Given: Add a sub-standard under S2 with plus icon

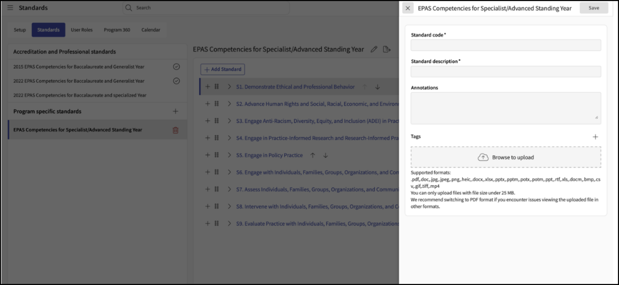Looking at the screenshot, I should [208, 104].
